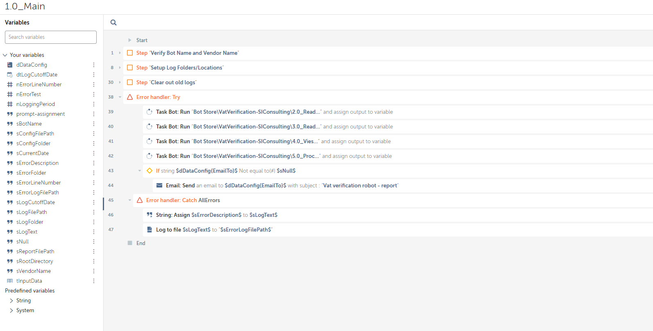
Task: Open options menu for sBotName variable
Action: [94, 124]
